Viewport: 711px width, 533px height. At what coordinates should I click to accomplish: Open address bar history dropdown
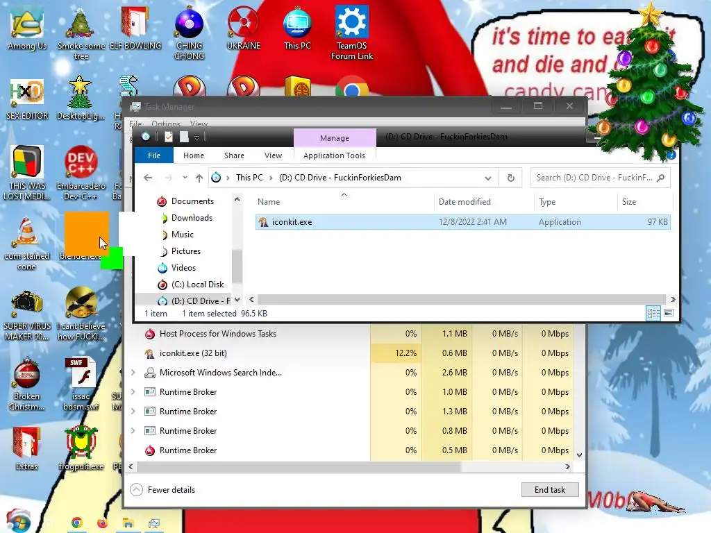point(488,178)
